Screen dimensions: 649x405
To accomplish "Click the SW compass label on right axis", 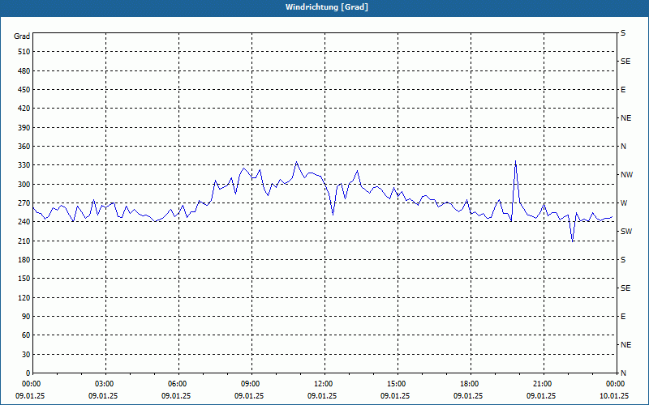I will point(626,232).
